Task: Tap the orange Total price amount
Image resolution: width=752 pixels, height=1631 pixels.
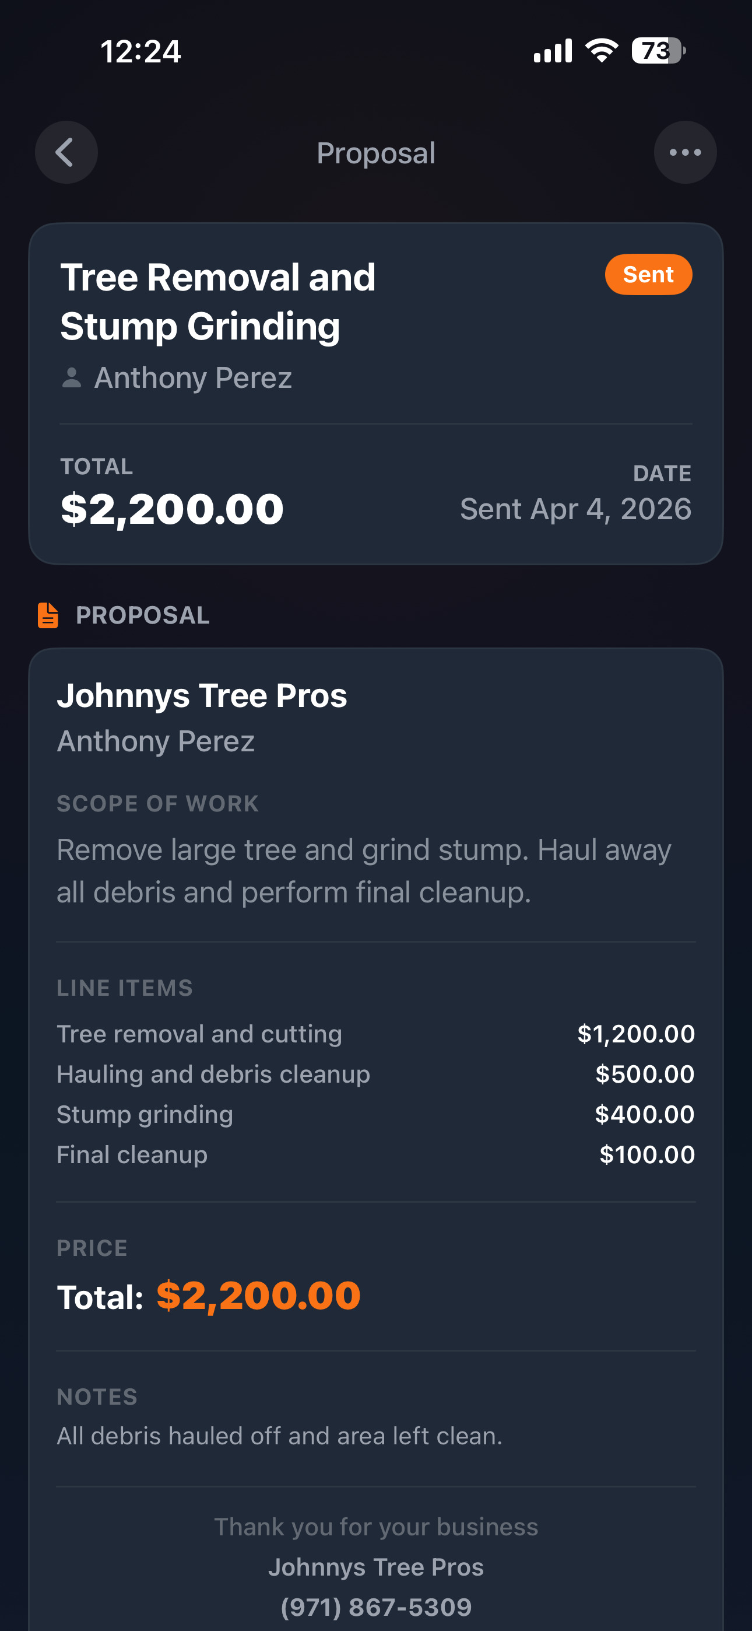Action: [258, 1296]
